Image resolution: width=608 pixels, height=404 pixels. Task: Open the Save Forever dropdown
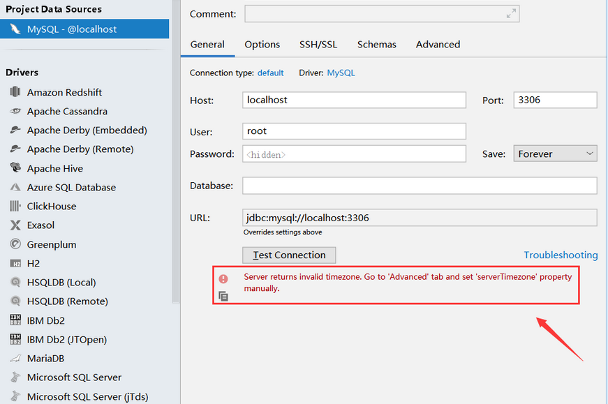pos(555,154)
